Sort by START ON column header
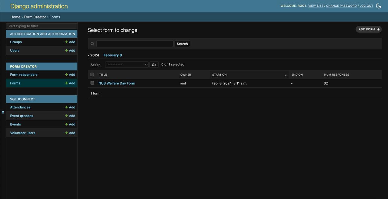The height and width of the screenshot is (199, 388). point(219,75)
